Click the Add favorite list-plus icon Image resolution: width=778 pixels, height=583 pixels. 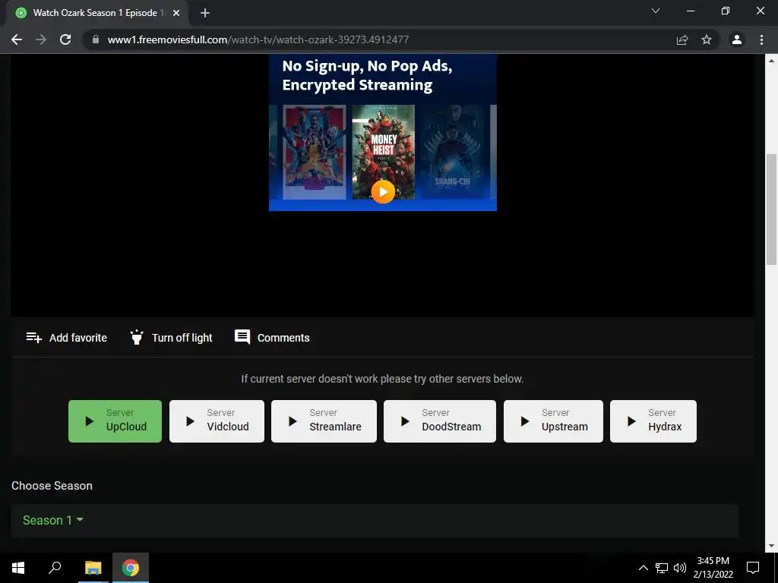(x=33, y=338)
